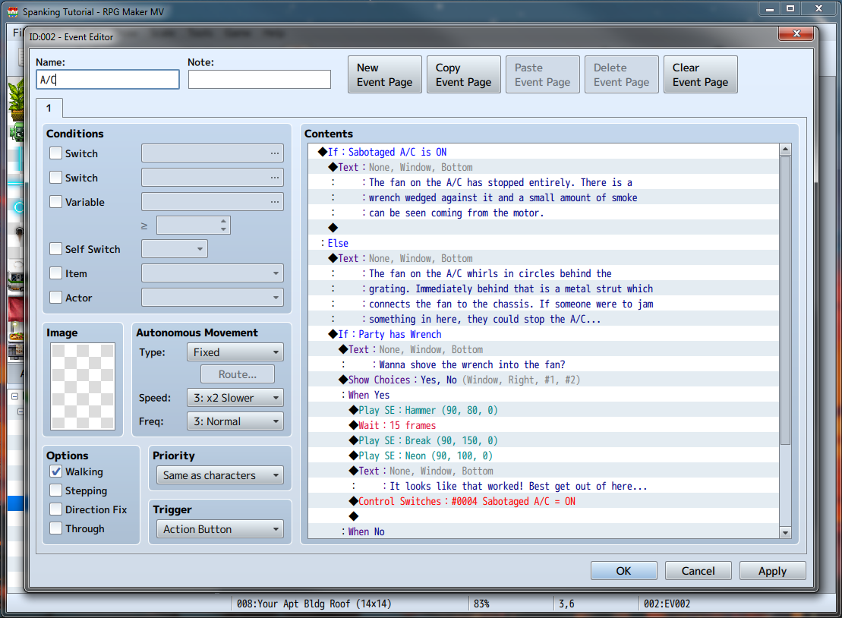The height and width of the screenshot is (618, 842).
Task: Select 'It looks like that worked!' text line
Action: [x=544, y=486]
